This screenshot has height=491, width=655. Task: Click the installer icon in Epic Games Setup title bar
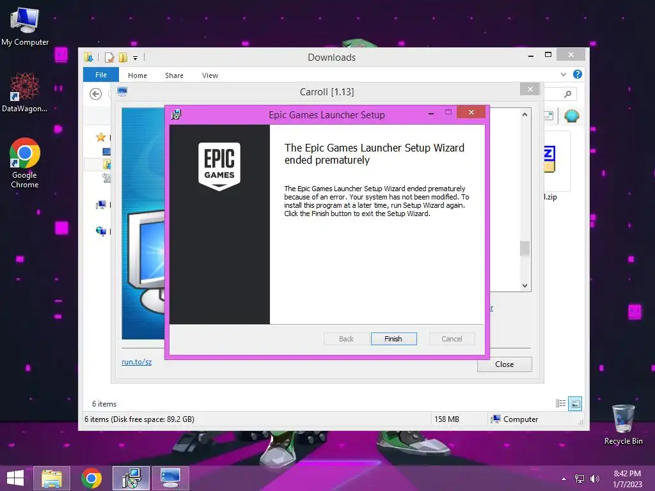point(177,114)
